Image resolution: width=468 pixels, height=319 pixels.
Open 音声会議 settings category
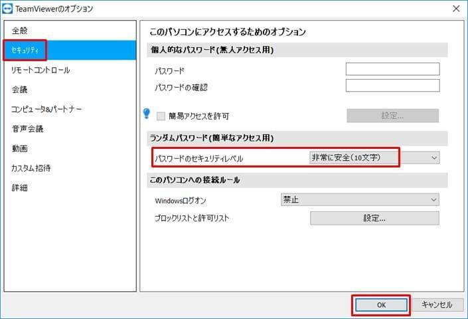click(x=70, y=129)
